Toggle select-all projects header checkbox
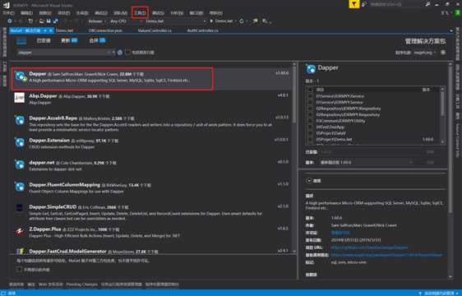Screen dimensions: 462x296 [310, 90]
